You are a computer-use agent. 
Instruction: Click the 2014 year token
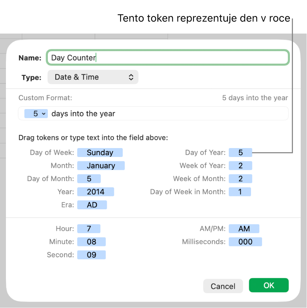96,191
